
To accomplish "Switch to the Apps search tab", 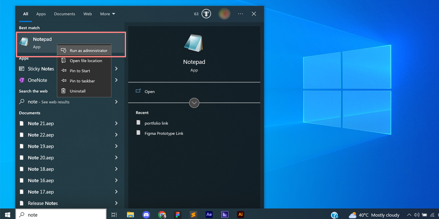I will [41, 14].
